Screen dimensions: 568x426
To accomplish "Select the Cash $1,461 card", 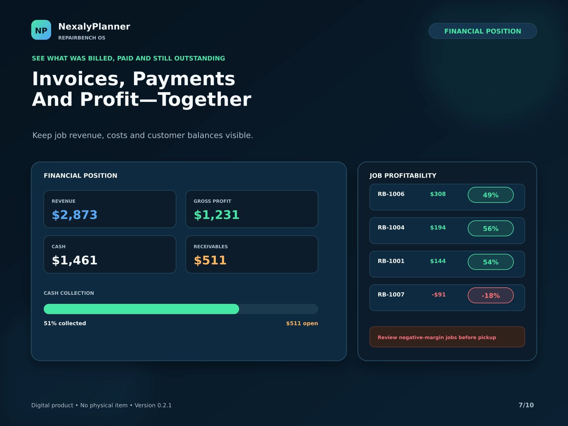I will pyautogui.click(x=110, y=254).
